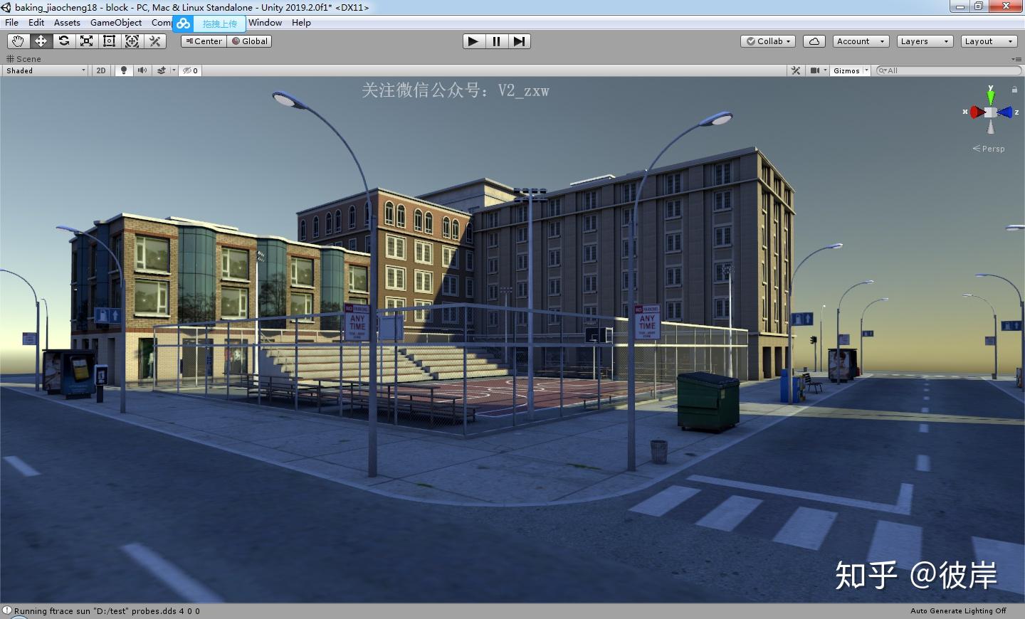Screen dimensions: 1025x619
Task: Click the Step frame button
Action: coord(520,41)
